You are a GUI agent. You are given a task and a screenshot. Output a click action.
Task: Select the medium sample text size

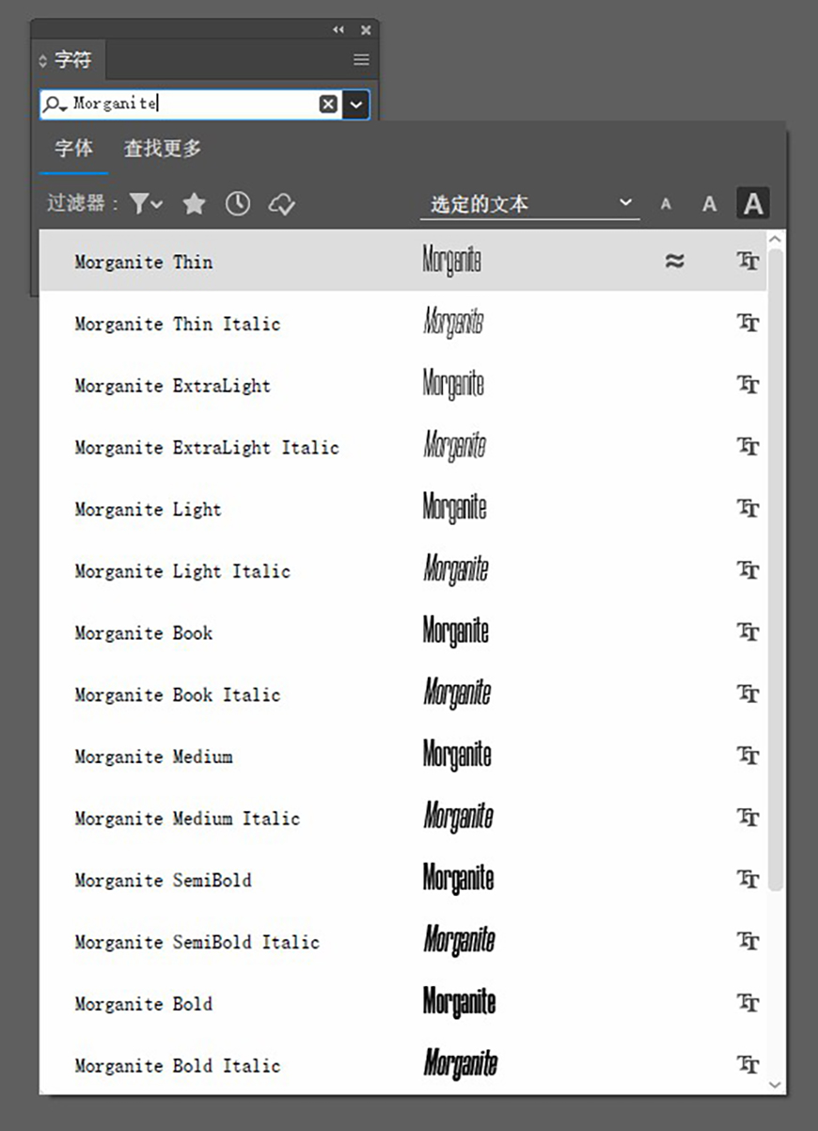click(x=710, y=204)
